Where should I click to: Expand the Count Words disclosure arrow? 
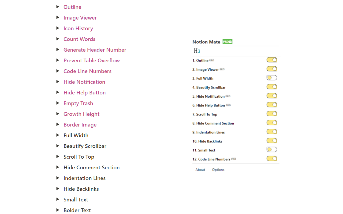[58, 39]
